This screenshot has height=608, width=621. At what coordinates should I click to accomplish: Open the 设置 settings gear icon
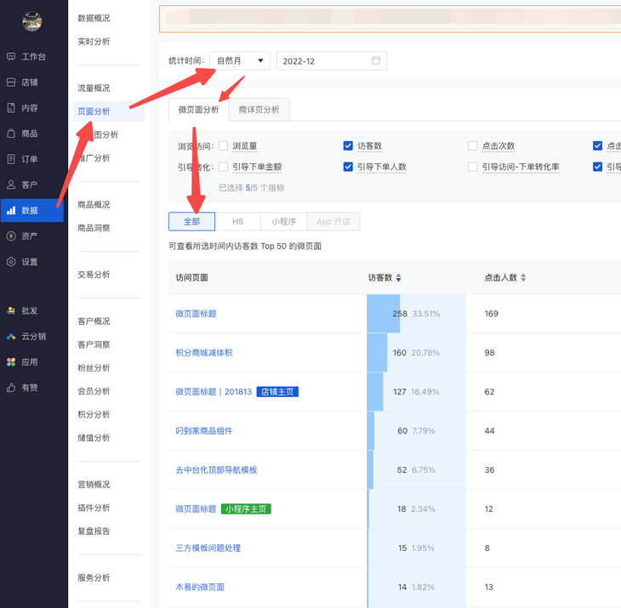11,262
